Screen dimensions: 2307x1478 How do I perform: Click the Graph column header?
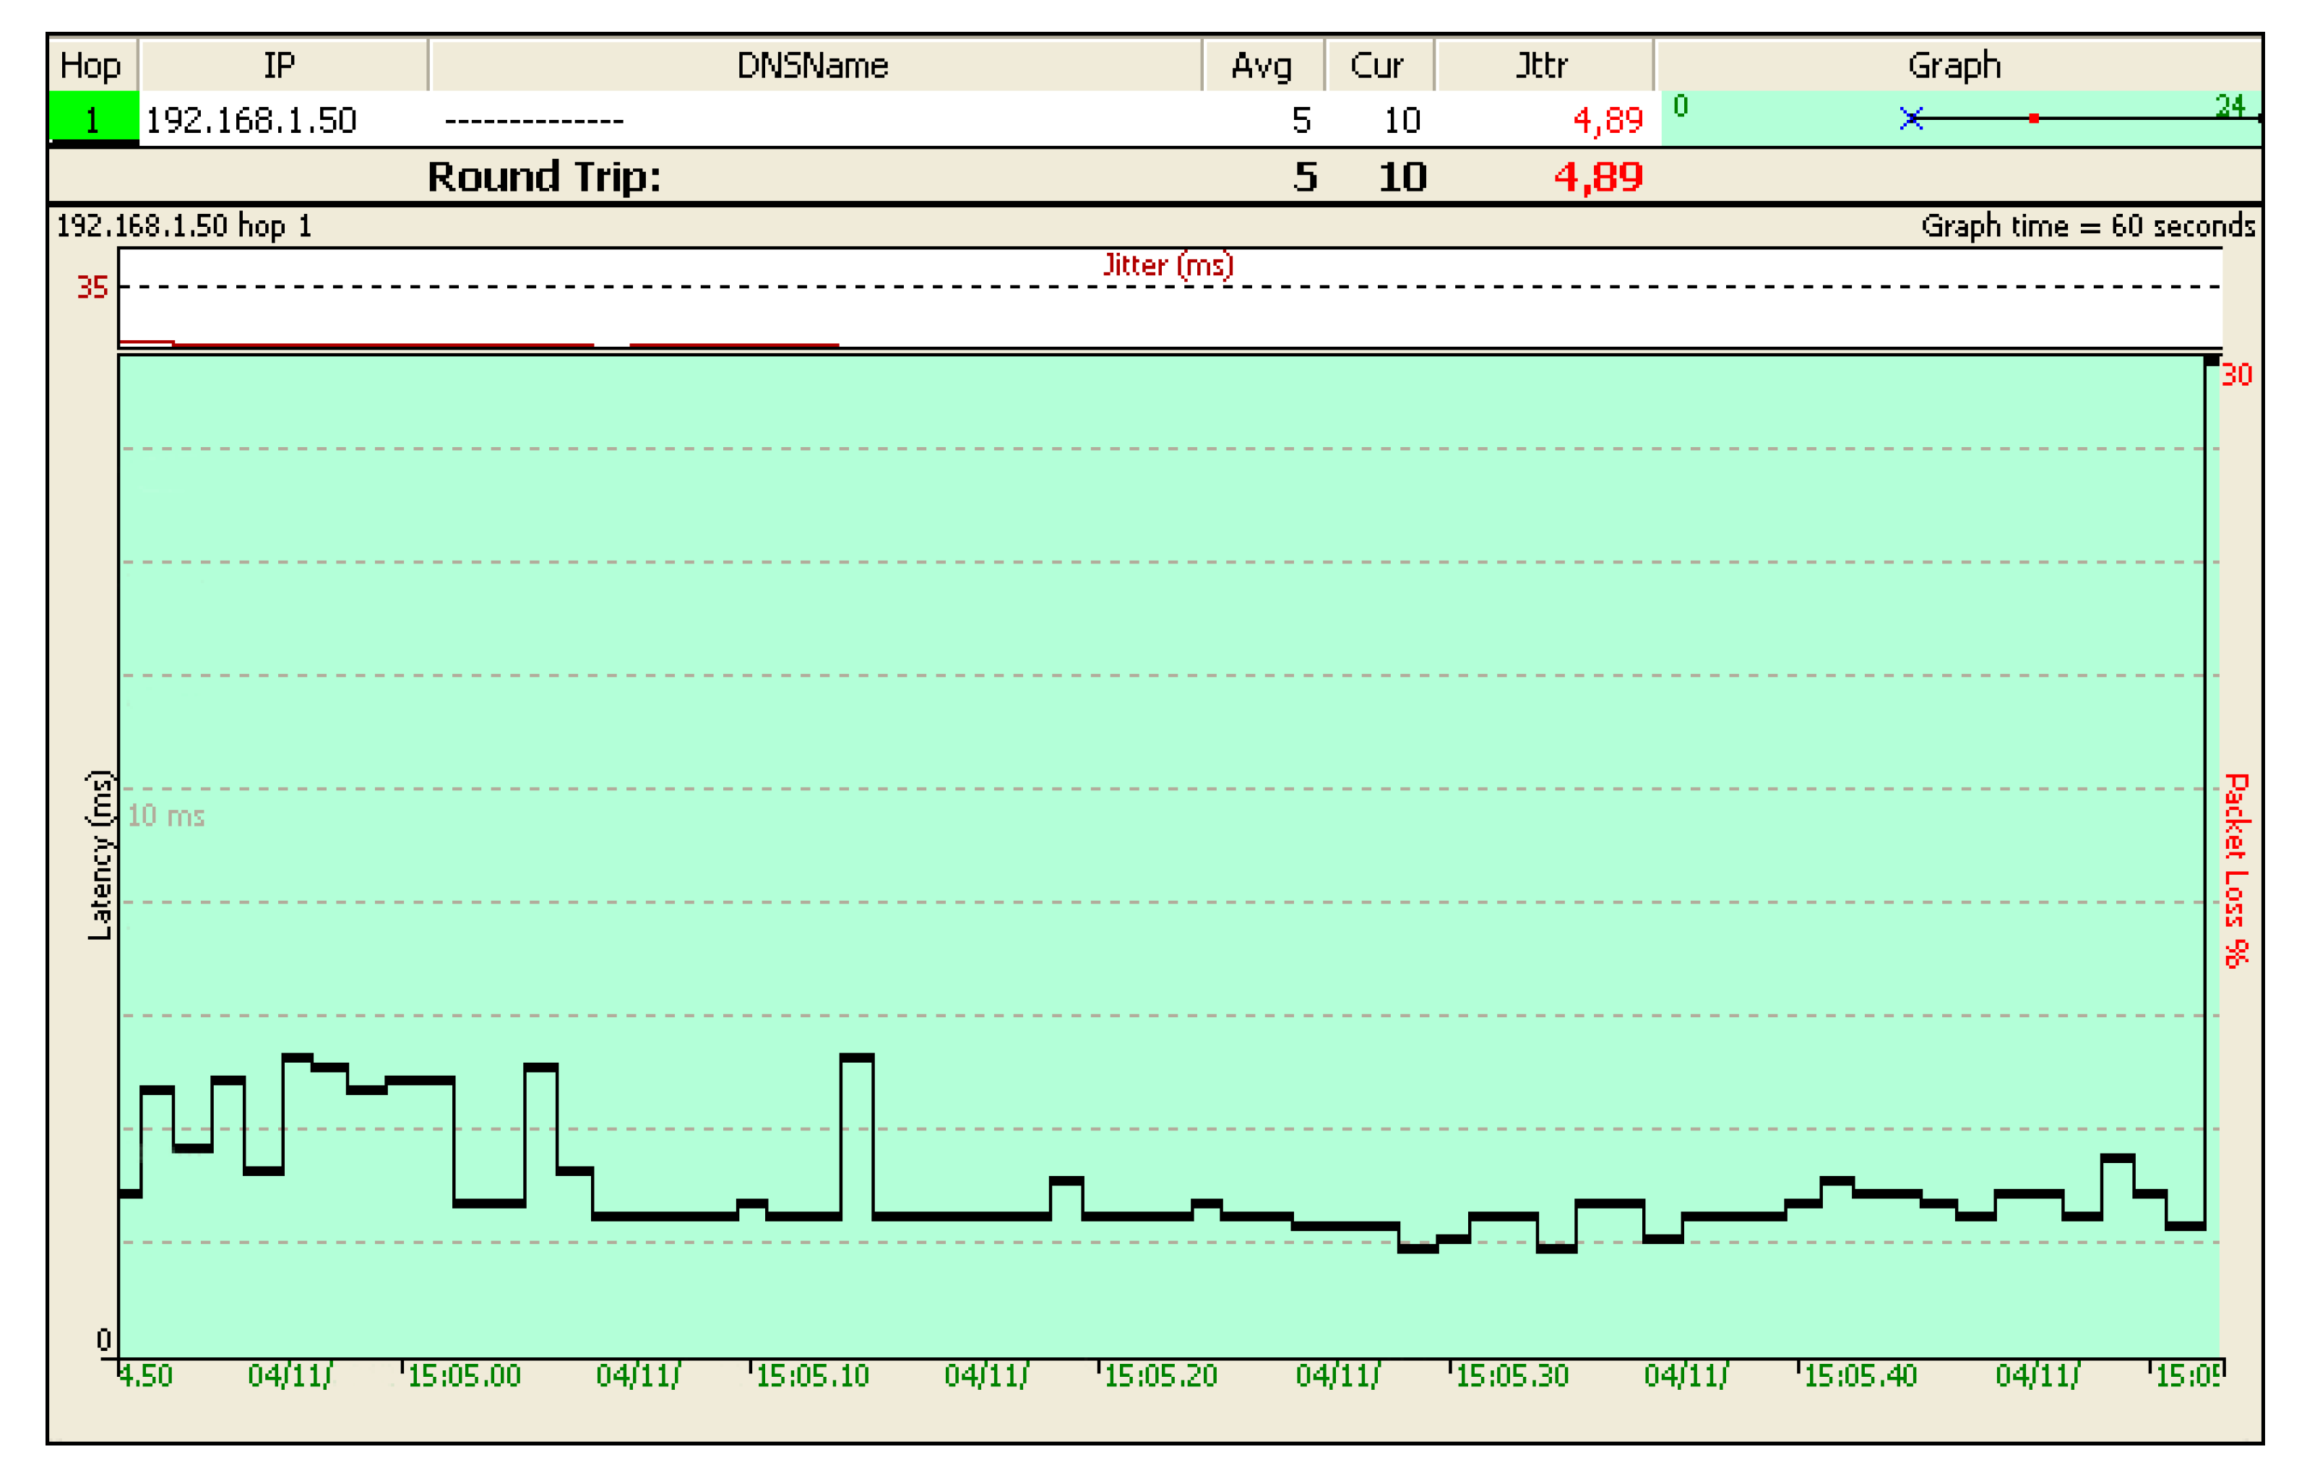point(1954,65)
